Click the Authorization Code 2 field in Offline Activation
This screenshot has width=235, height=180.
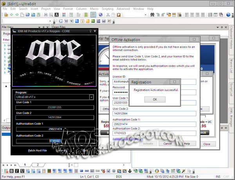[154, 133]
